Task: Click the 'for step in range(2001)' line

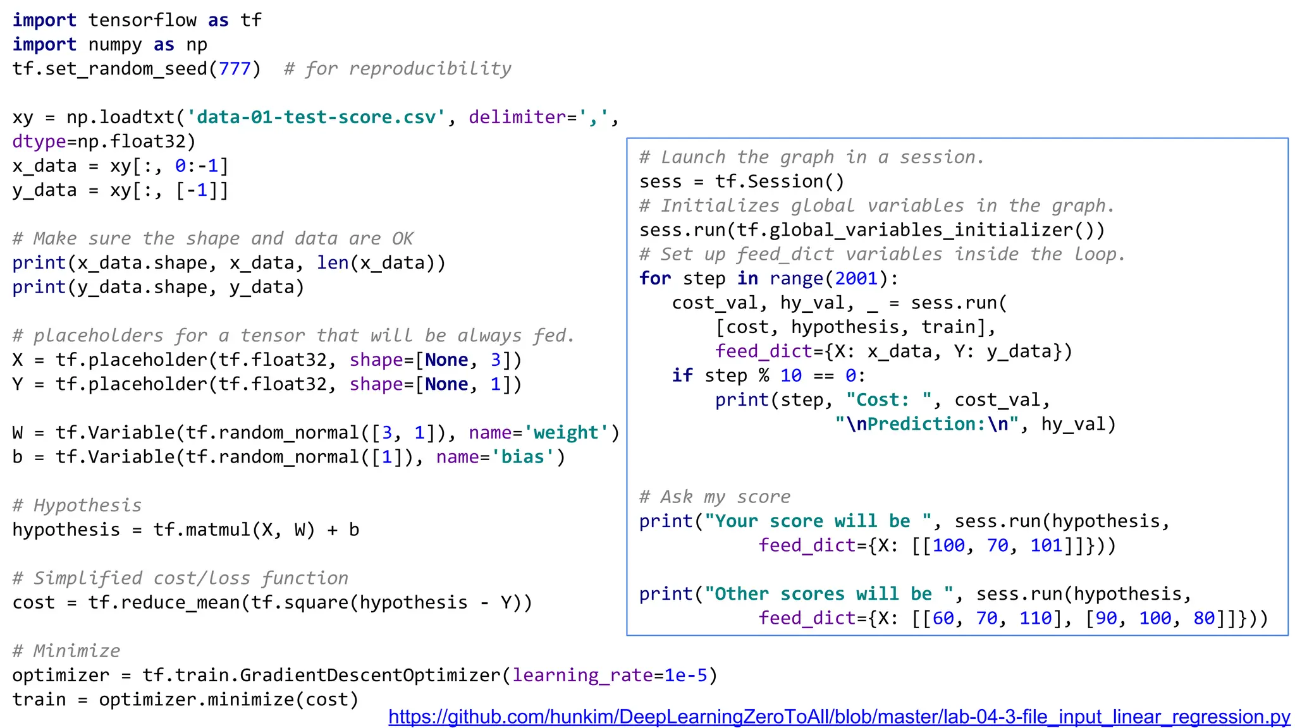Action: [x=768, y=279]
